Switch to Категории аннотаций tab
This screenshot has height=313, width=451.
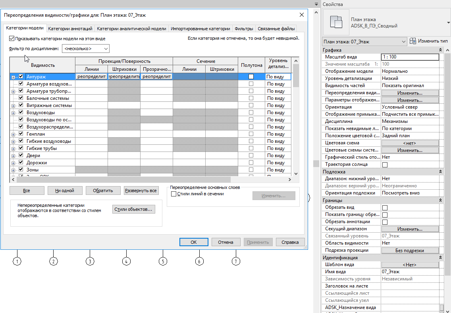point(70,29)
